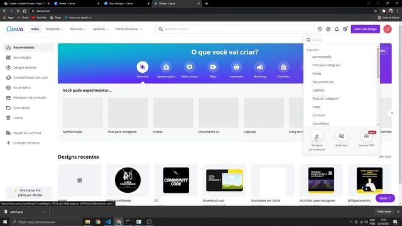Open the Cartaz template card
This screenshot has height=226, width=402.
[x=173, y=113]
